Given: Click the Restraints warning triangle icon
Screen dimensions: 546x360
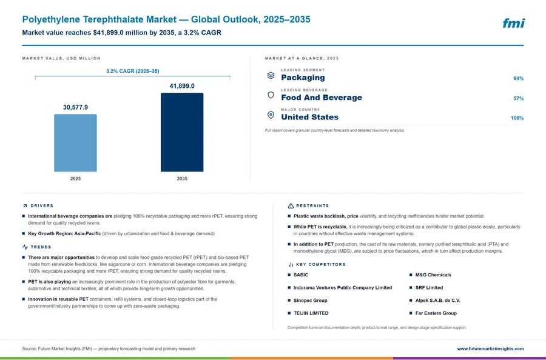Looking at the screenshot, I should (x=291, y=206).
